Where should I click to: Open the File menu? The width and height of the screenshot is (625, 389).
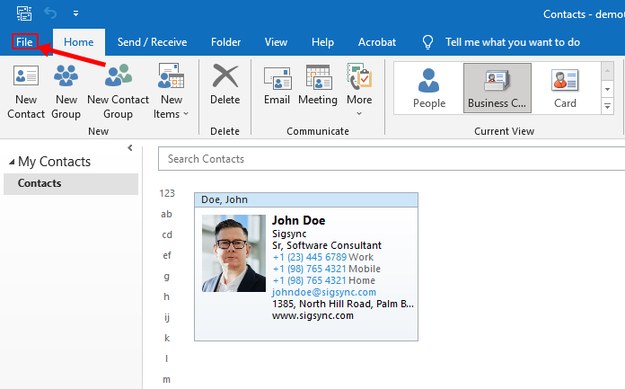tap(24, 42)
